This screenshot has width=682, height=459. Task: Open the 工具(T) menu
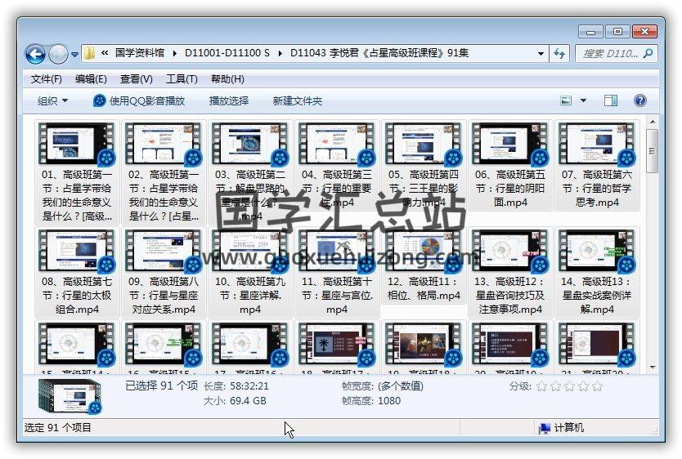tap(181, 79)
